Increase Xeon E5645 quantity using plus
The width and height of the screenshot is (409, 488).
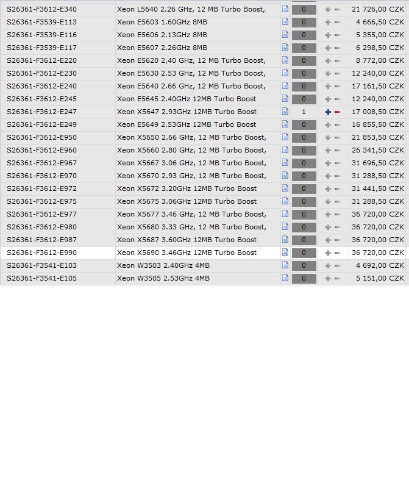point(328,99)
